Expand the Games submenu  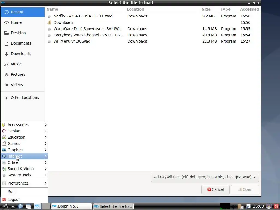click(24, 144)
